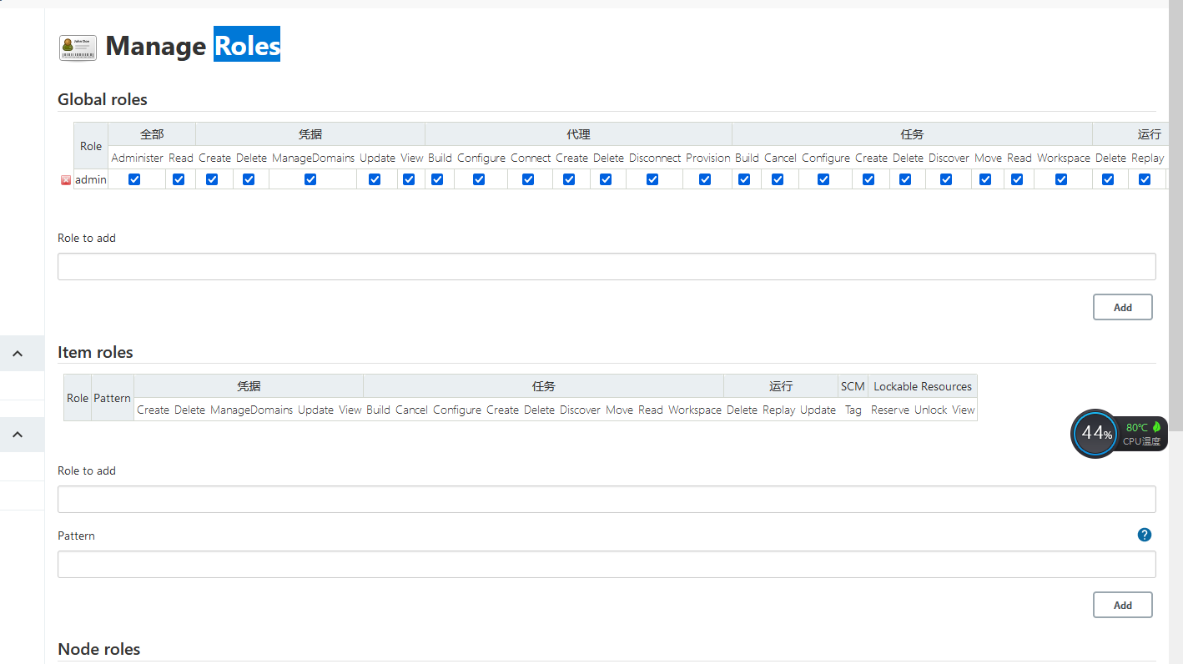The image size is (1183, 664).
Task: Delete the admin role using the red X
Action: [66, 180]
